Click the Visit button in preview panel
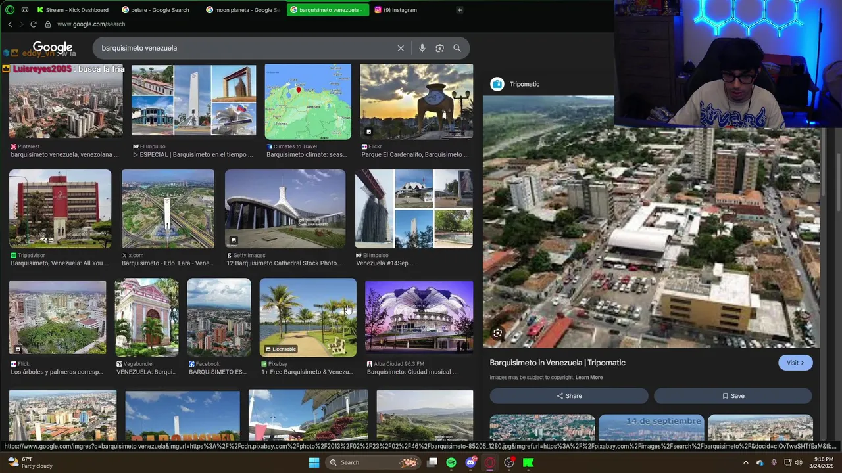 pos(795,363)
